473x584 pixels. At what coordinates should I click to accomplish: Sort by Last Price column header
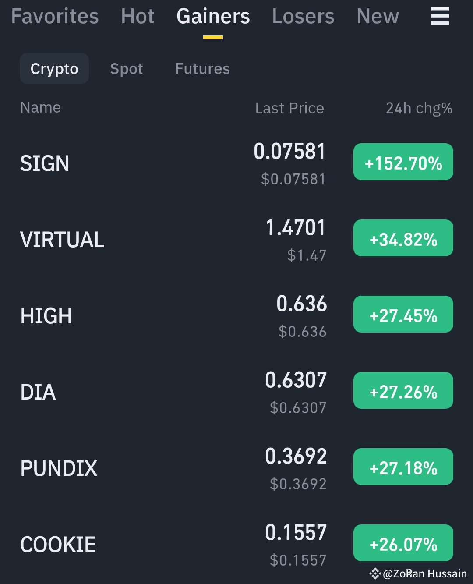click(289, 108)
